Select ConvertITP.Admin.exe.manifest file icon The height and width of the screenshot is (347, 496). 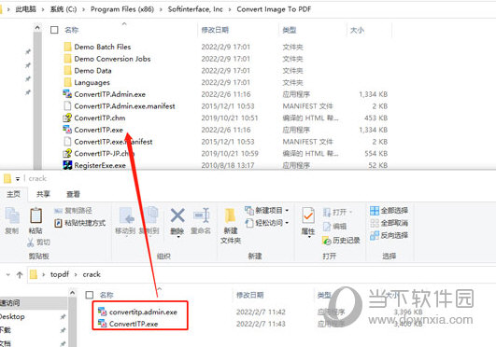[67, 105]
